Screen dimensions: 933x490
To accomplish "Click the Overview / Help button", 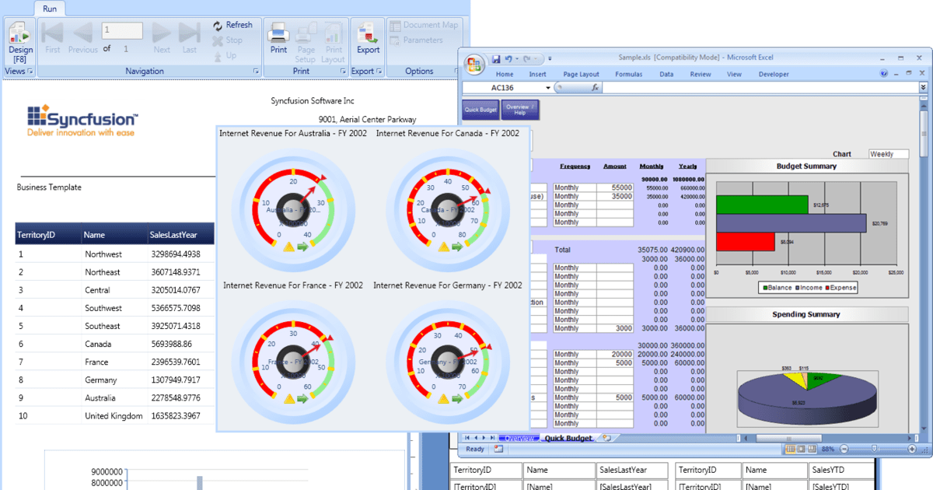I will [x=520, y=109].
